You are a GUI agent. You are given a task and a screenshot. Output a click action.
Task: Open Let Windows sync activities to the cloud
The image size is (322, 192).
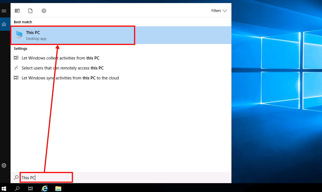click(70, 78)
